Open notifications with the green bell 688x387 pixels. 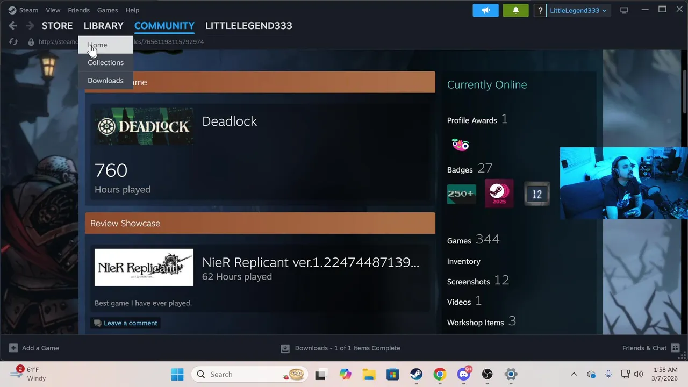click(x=515, y=10)
